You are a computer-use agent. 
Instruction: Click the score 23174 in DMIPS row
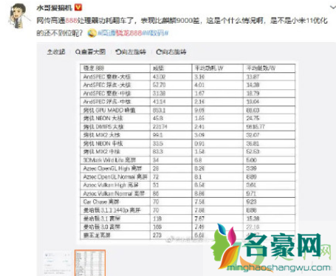coord(160,127)
